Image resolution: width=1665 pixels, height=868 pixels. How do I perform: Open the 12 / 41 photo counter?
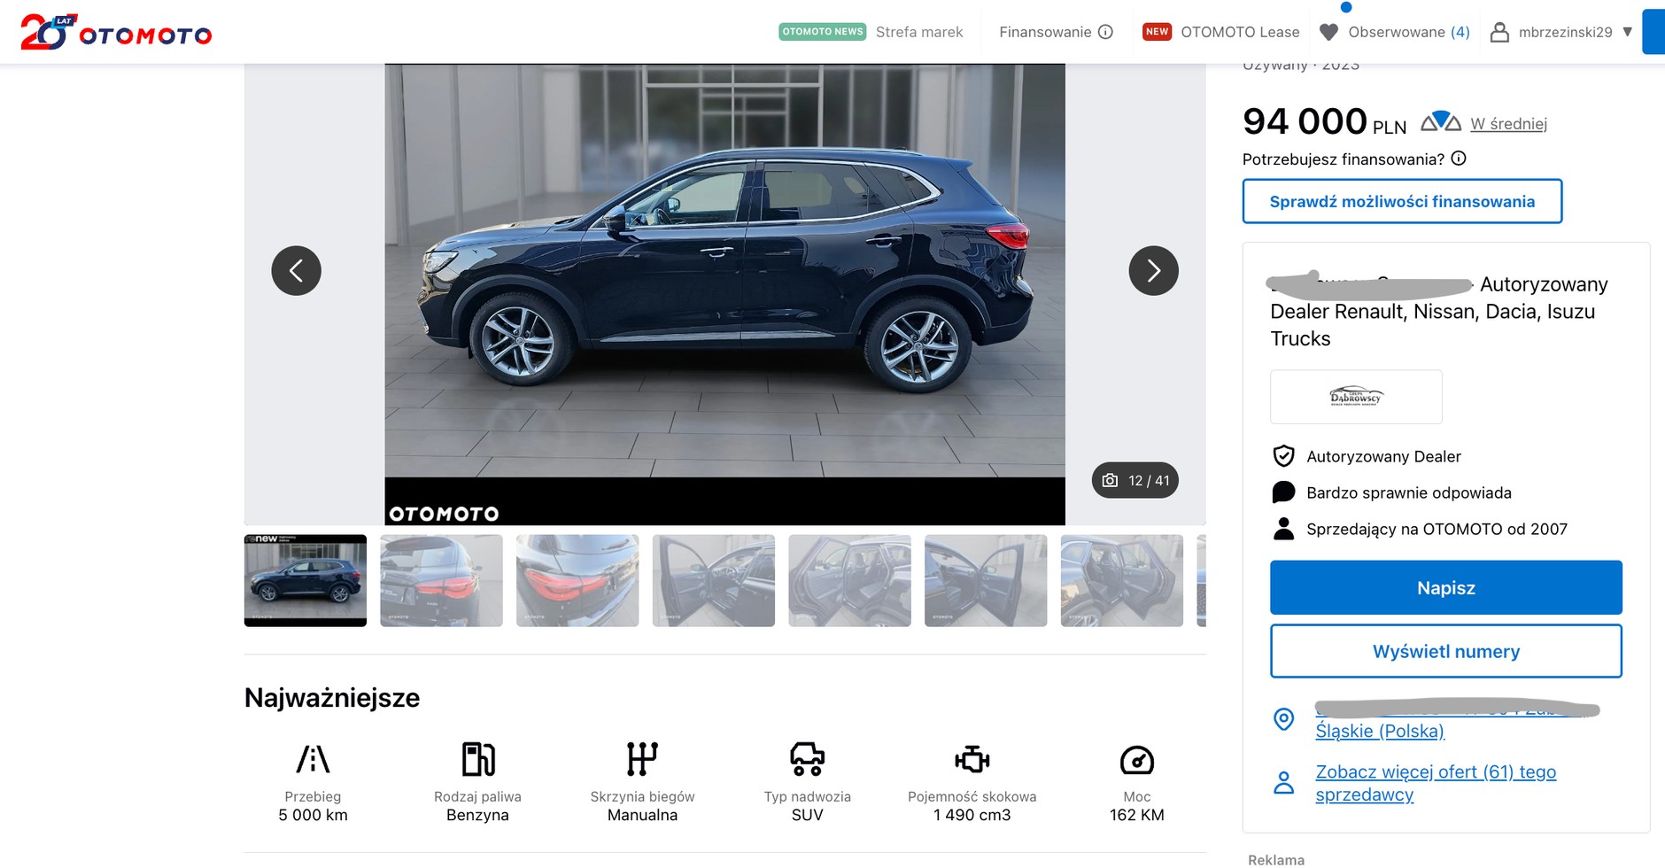1135,480
